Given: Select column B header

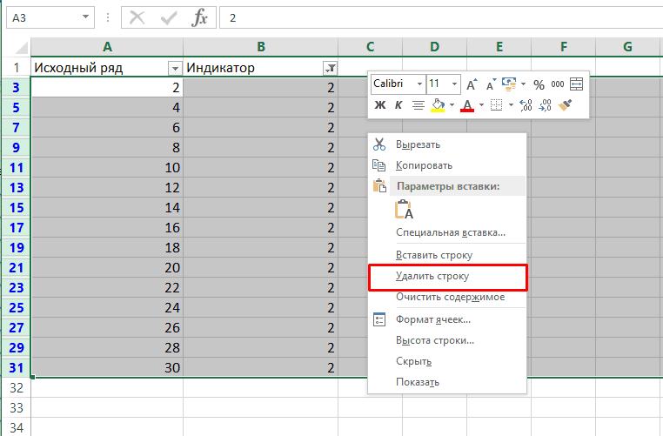Looking at the screenshot, I should point(261,46).
